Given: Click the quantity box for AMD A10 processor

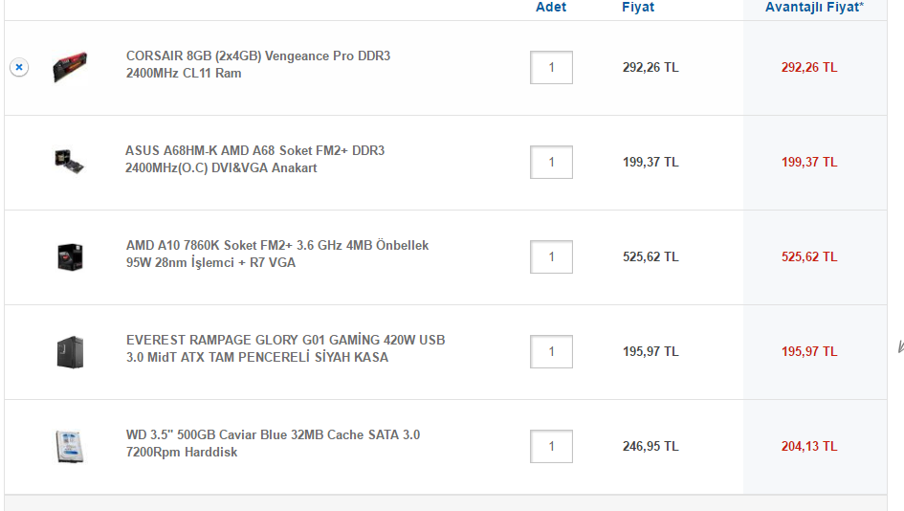Looking at the screenshot, I should (x=551, y=256).
